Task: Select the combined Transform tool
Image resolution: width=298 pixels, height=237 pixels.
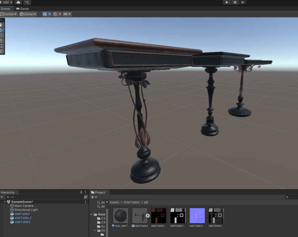Action: pos(1,51)
